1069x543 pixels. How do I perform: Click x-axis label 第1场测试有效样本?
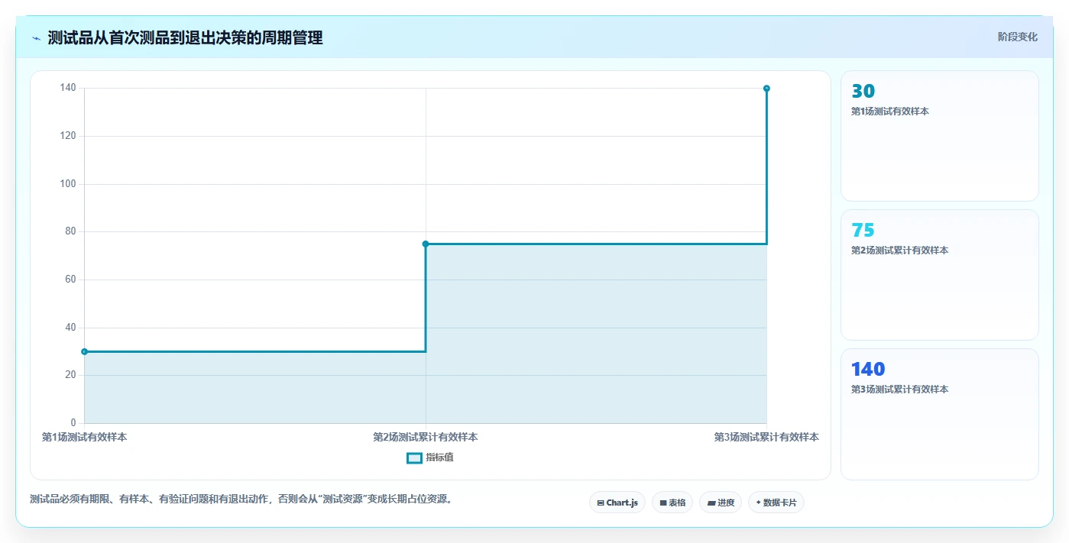click(84, 438)
